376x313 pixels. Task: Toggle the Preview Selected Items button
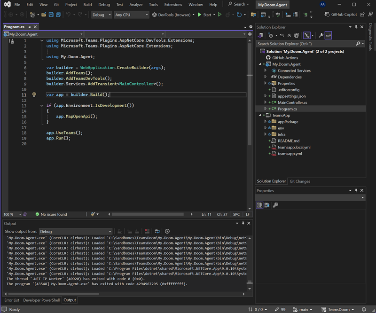(x=328, y=35)
